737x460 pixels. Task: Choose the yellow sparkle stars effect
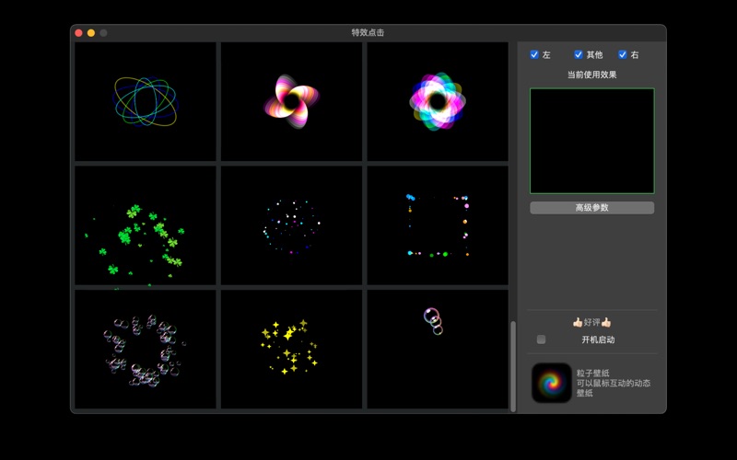pos(291,350)
